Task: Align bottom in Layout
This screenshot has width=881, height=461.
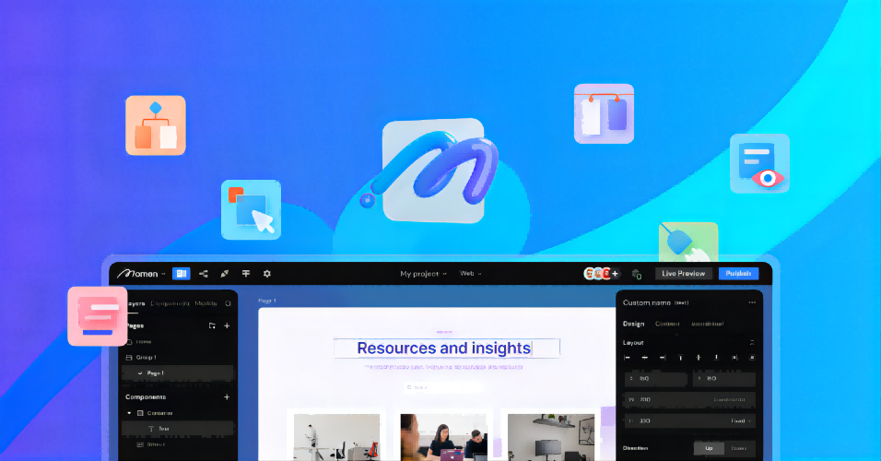Action: point(716,358)
